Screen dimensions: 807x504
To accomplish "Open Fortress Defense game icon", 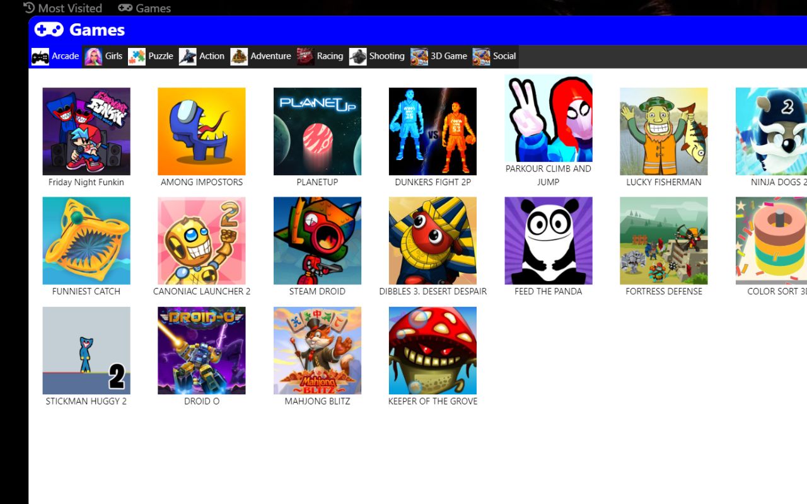I will tap(664, 241).
